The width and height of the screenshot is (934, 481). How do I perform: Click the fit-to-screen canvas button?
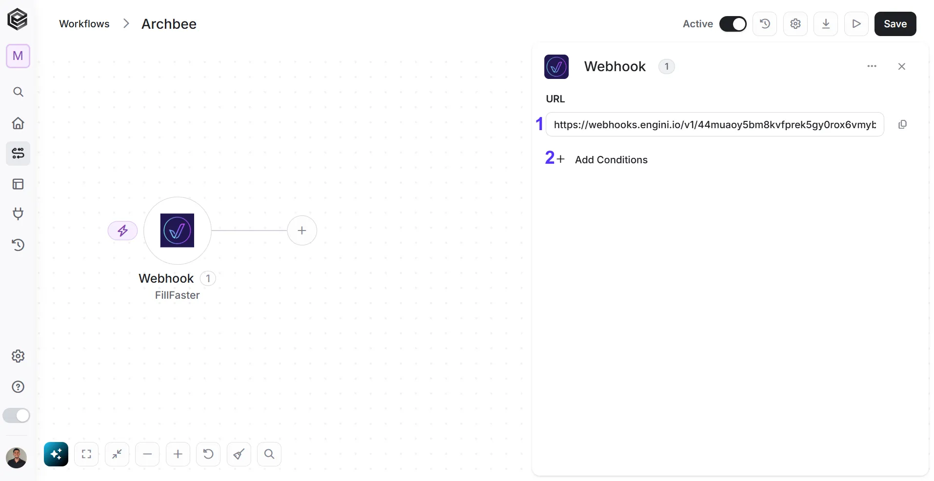pos(86,454)
